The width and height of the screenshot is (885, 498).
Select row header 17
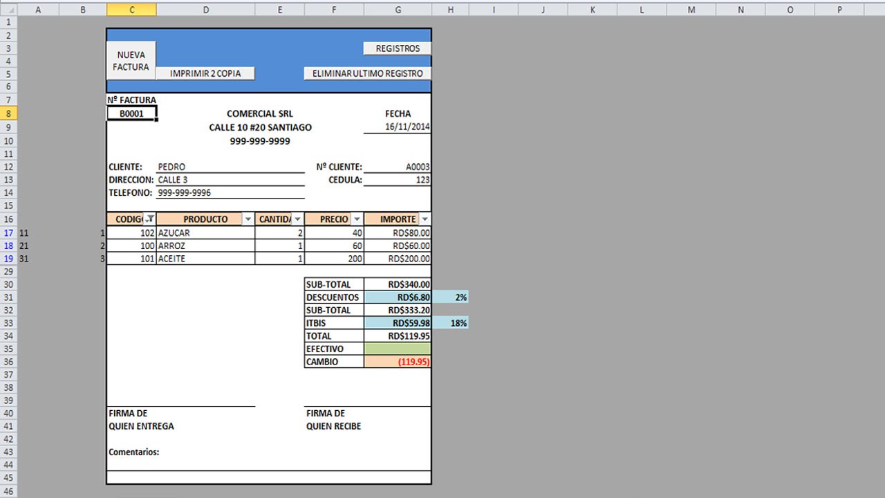(x=8, y=233)
